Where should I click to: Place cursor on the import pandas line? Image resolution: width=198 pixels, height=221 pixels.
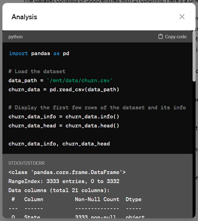click(x=39, y=53)
